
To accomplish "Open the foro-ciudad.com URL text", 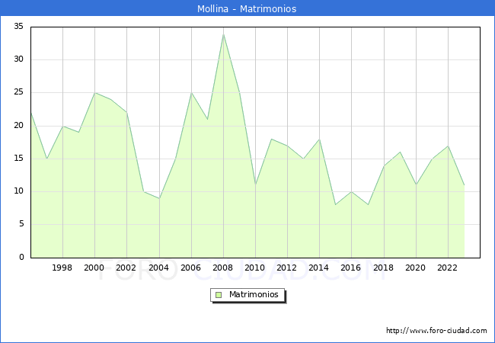I will pos(436,331).
